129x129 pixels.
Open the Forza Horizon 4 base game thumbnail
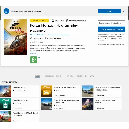click(x=5, y=91)
